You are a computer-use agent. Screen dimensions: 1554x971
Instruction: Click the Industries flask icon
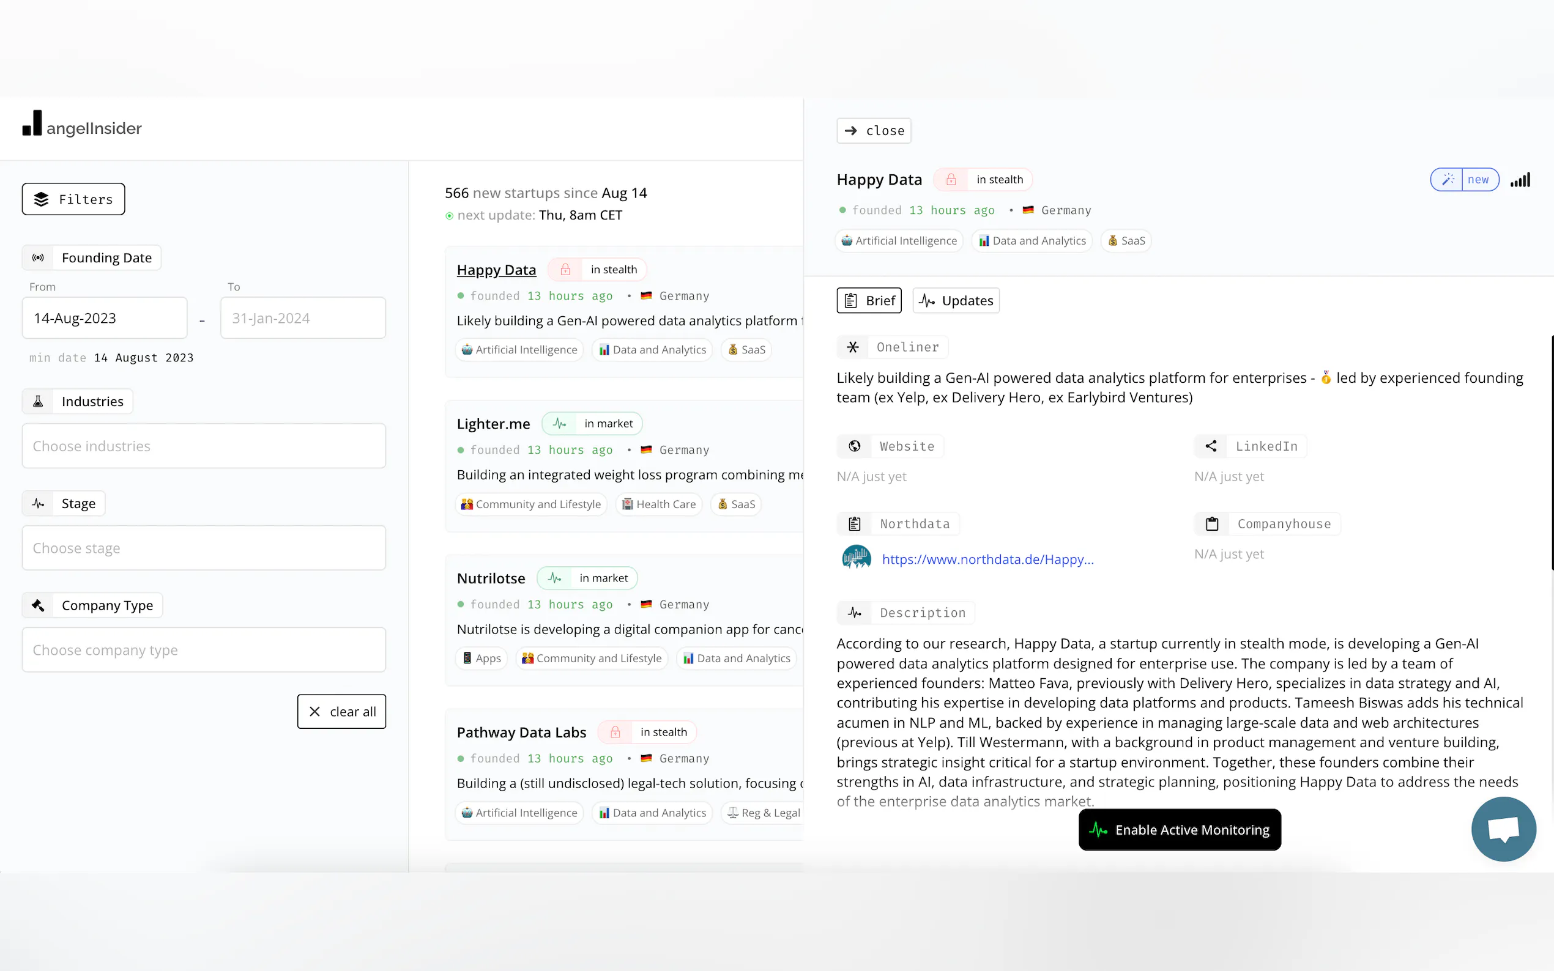coord(38,401)
